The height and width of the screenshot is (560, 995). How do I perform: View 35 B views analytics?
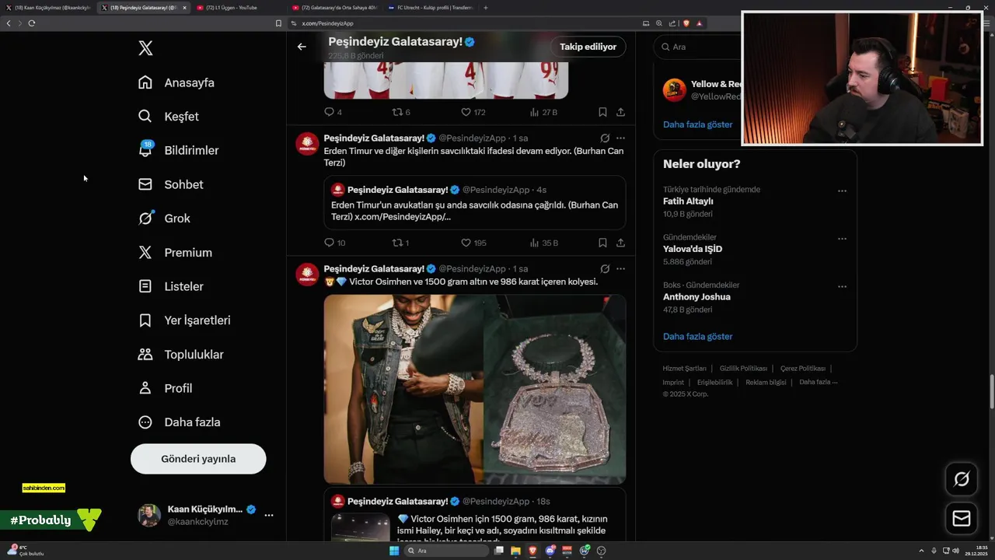coord(544,243)
